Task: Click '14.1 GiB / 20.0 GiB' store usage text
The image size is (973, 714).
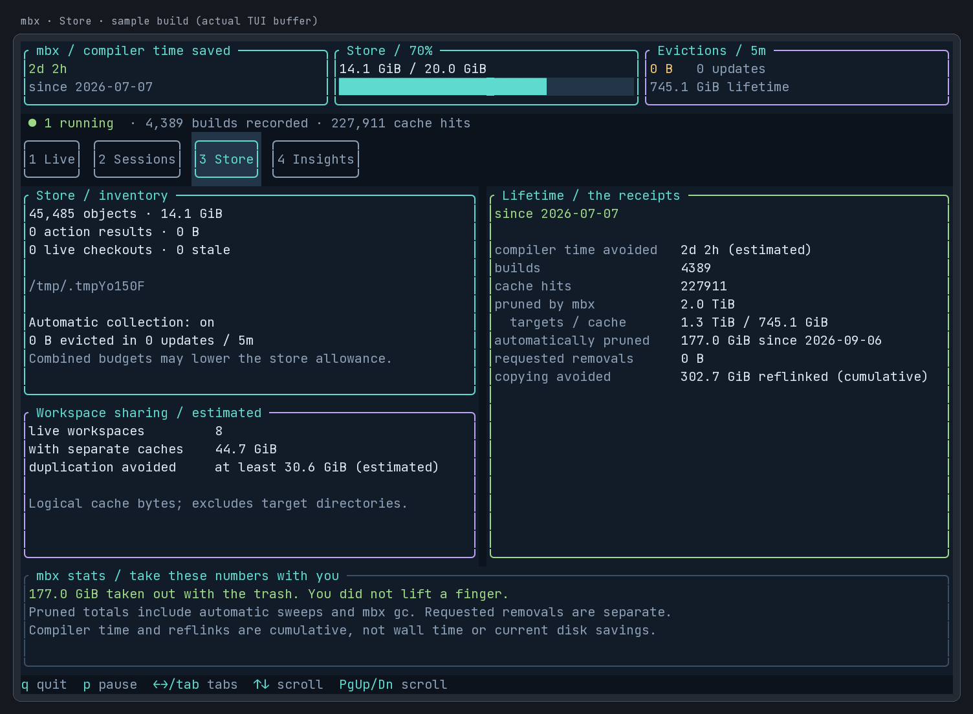Action: [413, 69]
